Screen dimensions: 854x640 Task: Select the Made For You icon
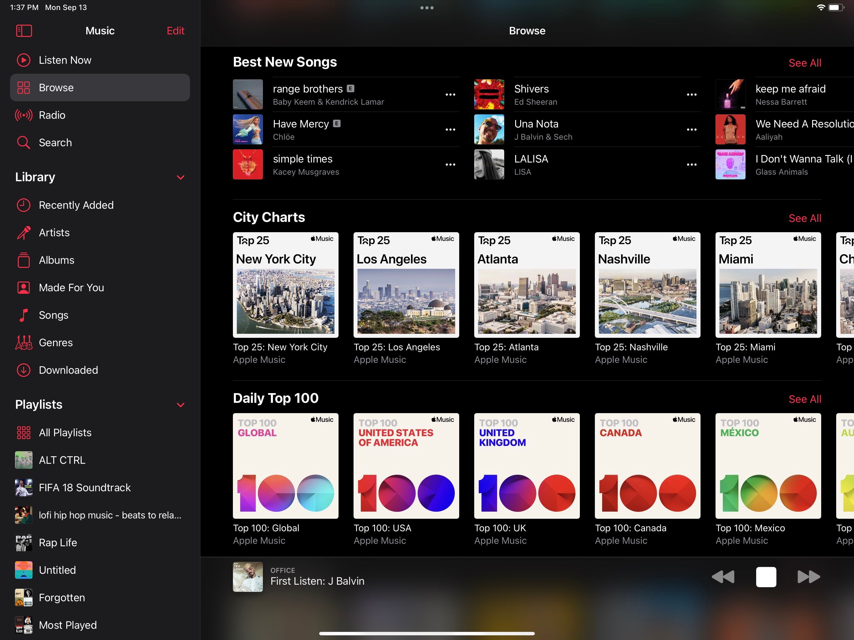[23, 288]
